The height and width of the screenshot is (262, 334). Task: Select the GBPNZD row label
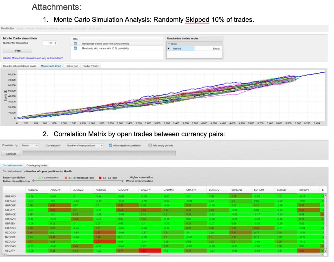[10, 219]
